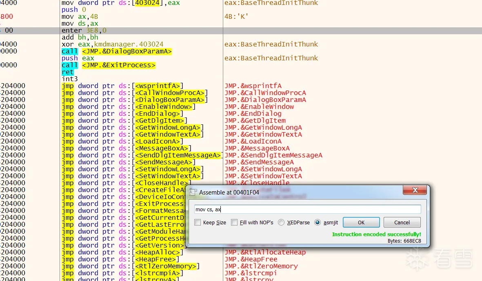Select the mov ds,ax instruction

(80, 24)
